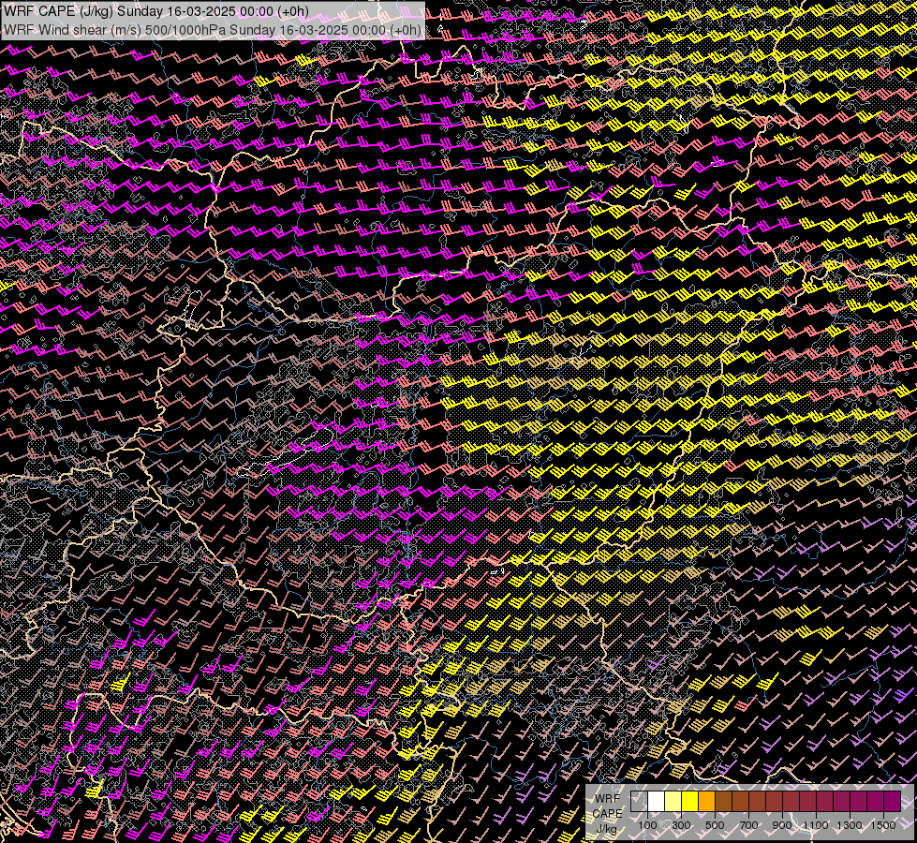This screenshot has height=843, width=917.
Task: Click the legend label WRF
Action: point(607,799)
